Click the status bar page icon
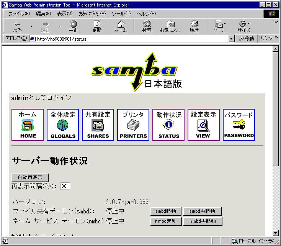Screen dimensions: 281x246 [5, 241]
